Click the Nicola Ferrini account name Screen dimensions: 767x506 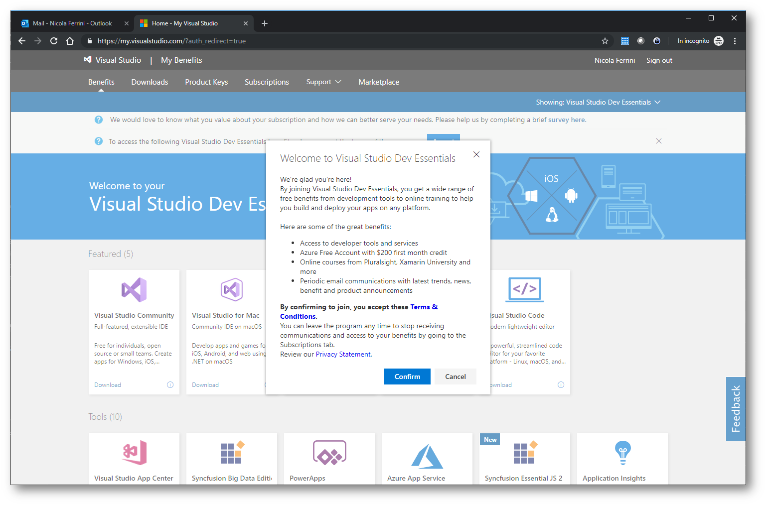(614, 60)
